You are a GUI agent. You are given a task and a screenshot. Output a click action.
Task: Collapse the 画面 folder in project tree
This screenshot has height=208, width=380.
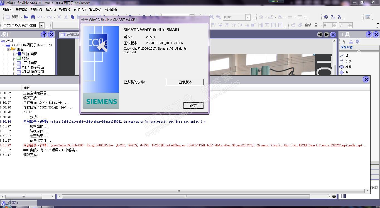[x=8, y=49]
